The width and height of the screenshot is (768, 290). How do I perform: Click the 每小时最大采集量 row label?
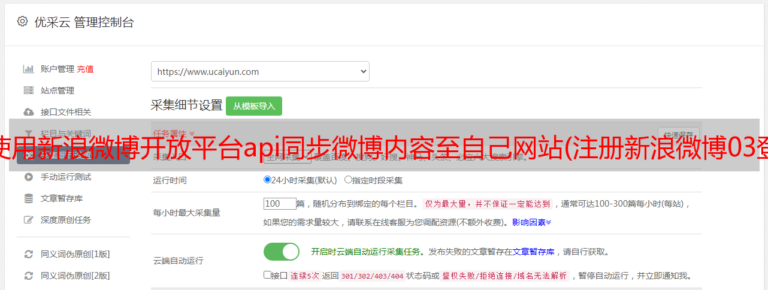(187, 213)
